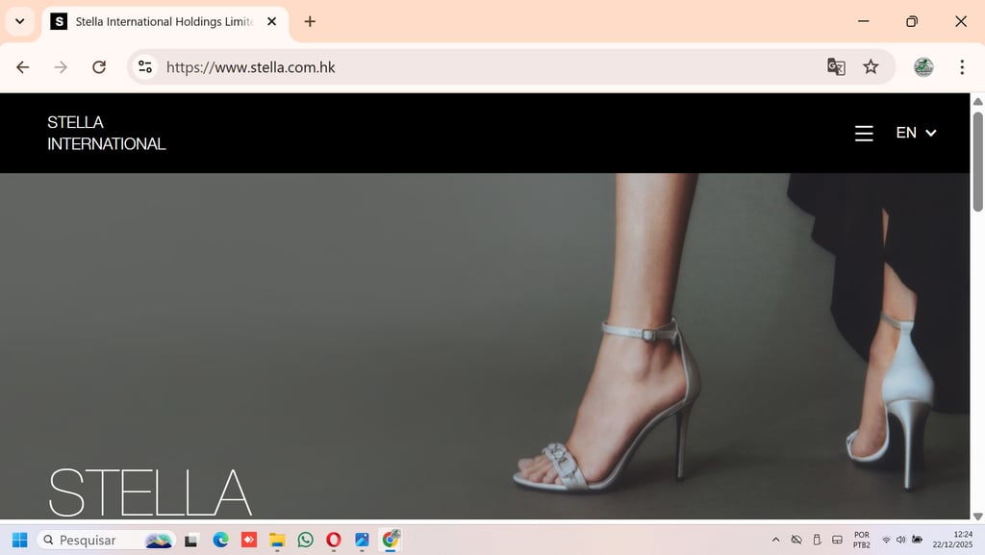
Task: Translate this page icon
Action: point(836,66)
